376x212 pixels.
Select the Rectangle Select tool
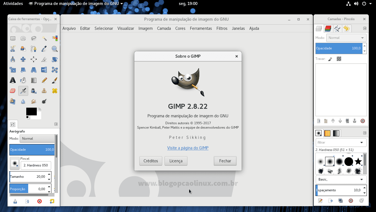click(13, 38)
